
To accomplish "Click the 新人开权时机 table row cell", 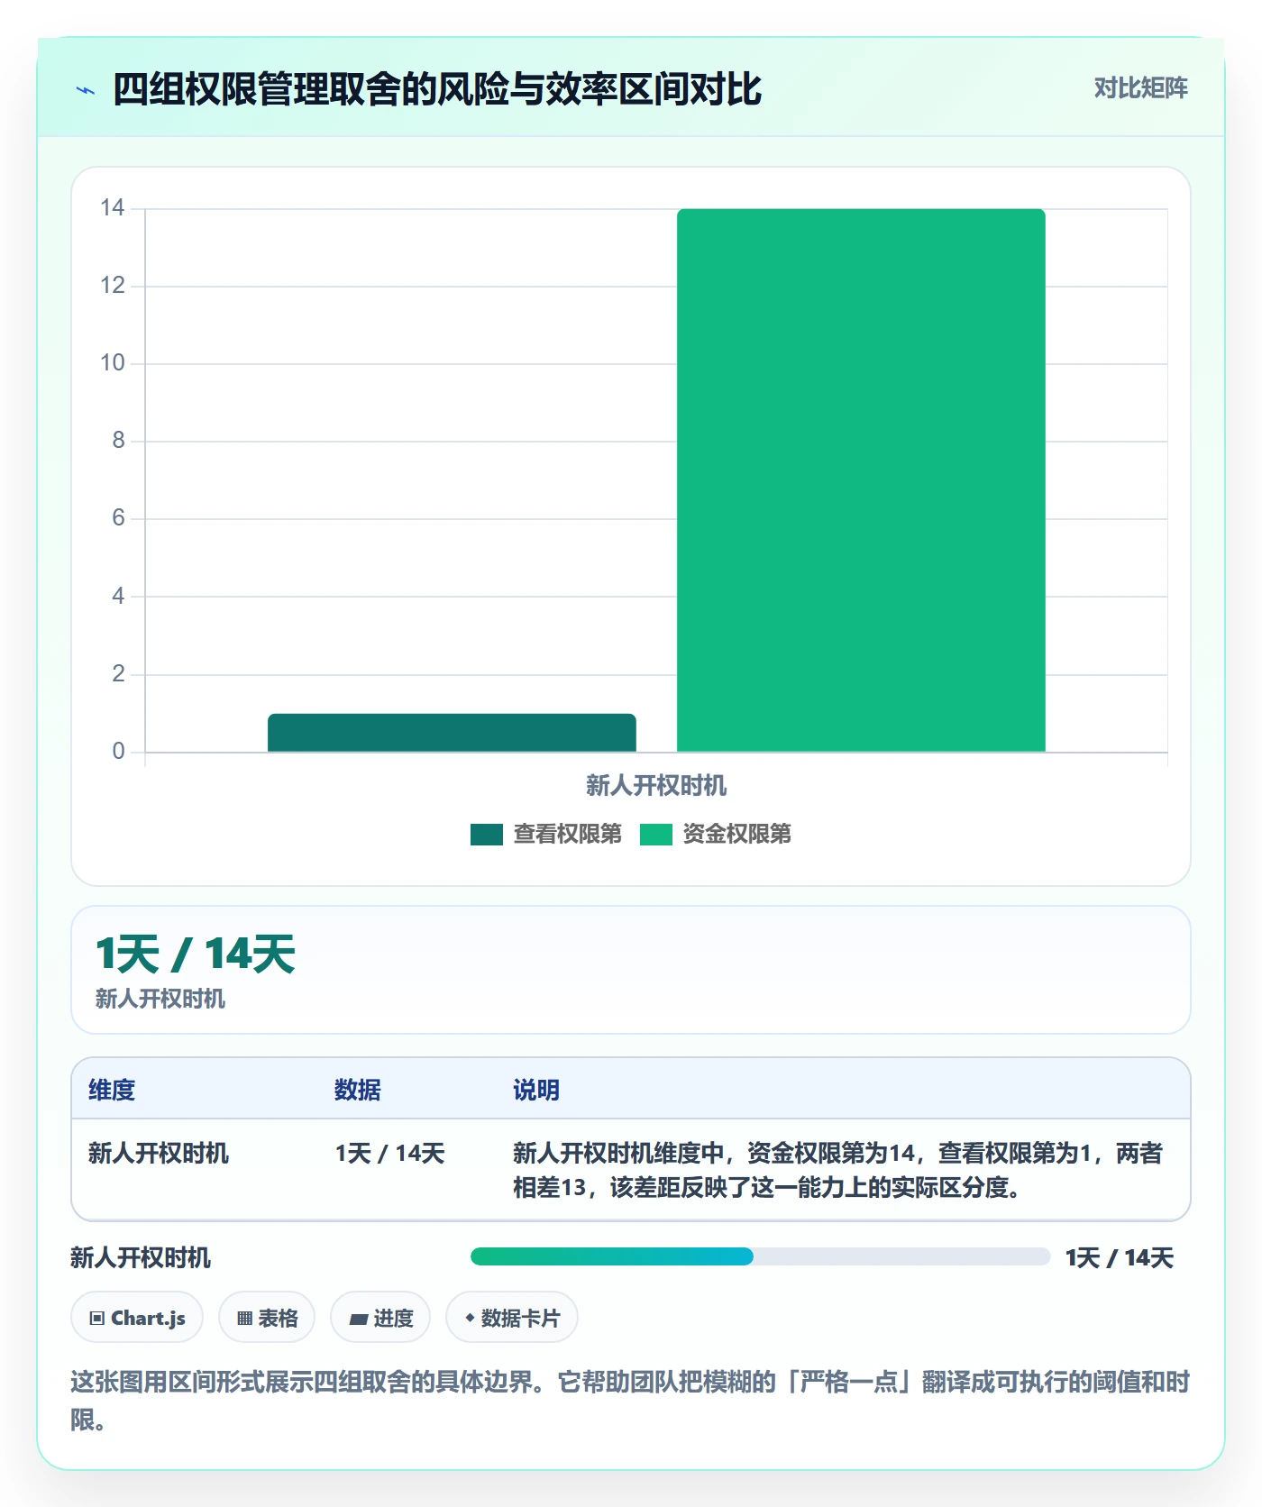I will pos(159,1154).
